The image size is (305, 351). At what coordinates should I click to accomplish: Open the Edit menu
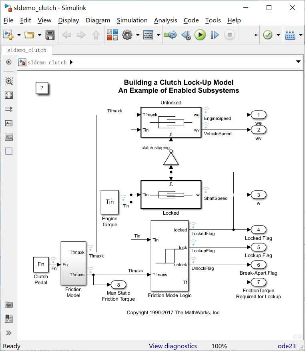click(x=25, y=20)
